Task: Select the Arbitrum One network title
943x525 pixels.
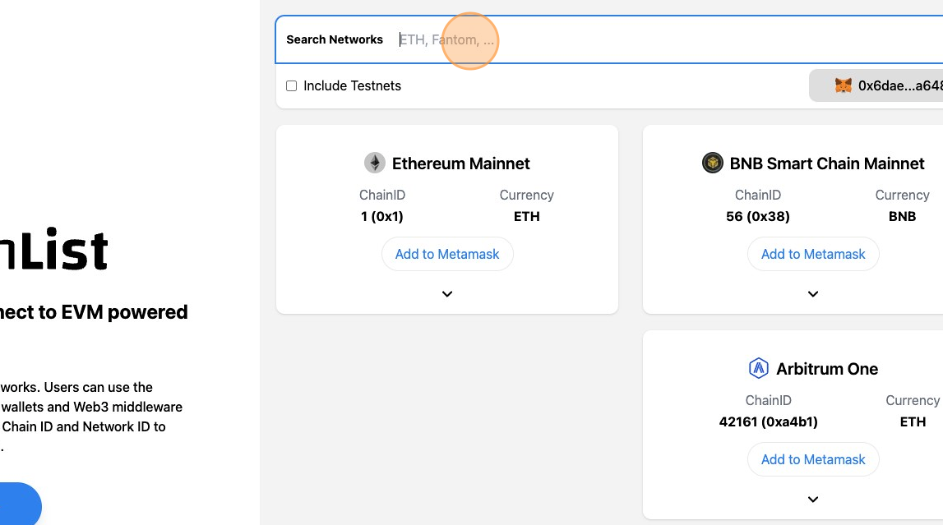Action: 827,369
